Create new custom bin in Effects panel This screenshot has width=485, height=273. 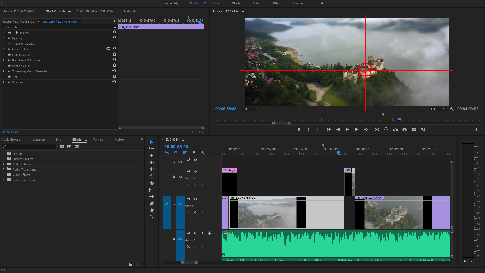tap(130, 265)
